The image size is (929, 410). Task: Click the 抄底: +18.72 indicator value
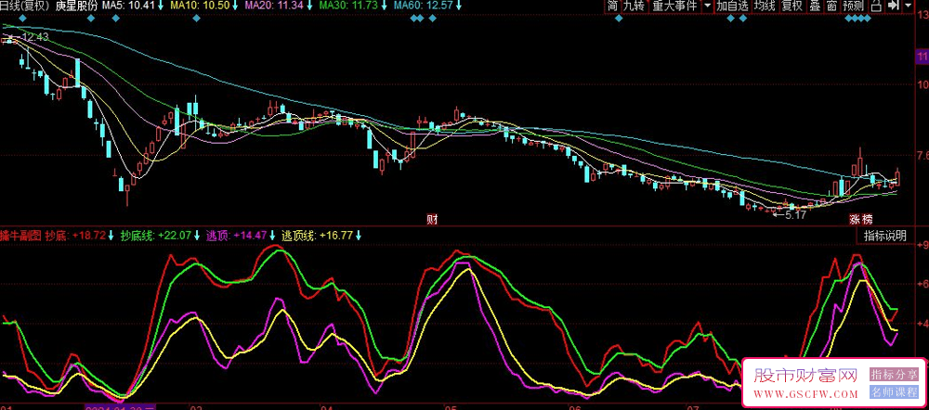[75, 236]
